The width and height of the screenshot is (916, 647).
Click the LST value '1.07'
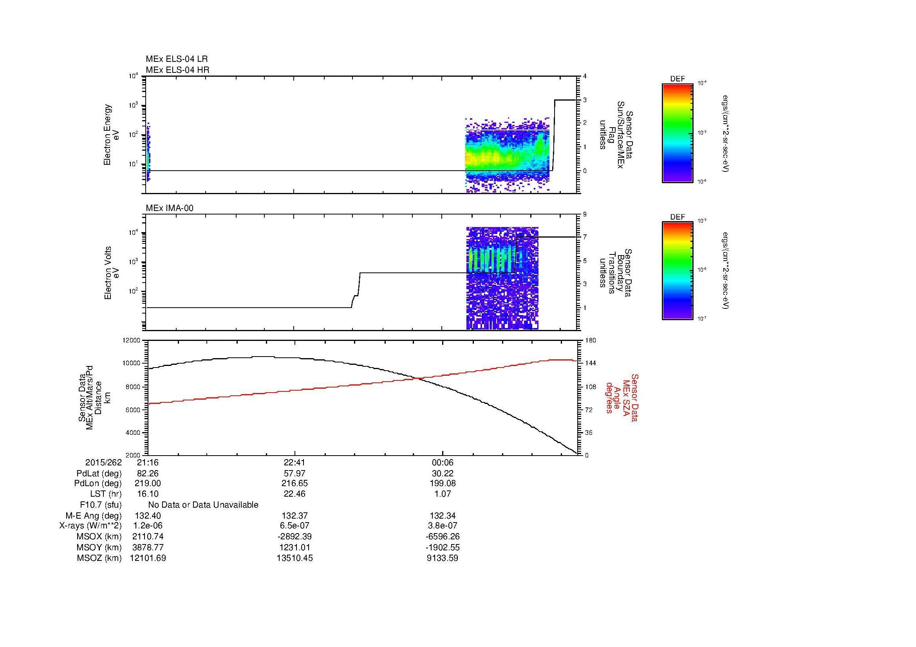tap(443, 494)
